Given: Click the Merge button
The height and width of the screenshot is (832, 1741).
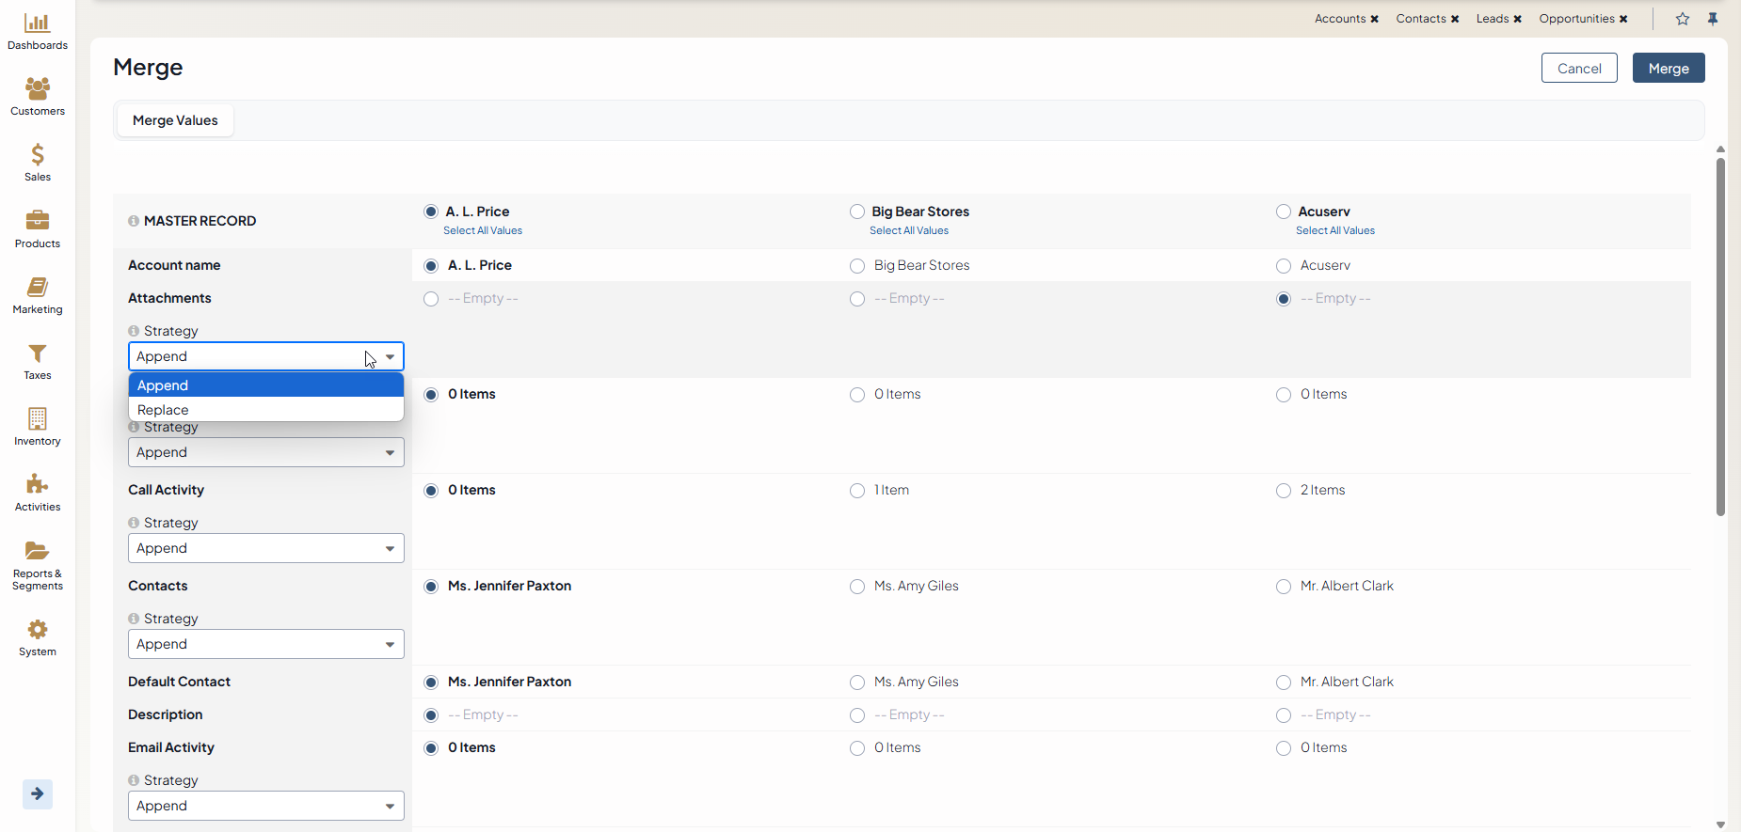Looking at the screenshot, I should coord(1668,69).
